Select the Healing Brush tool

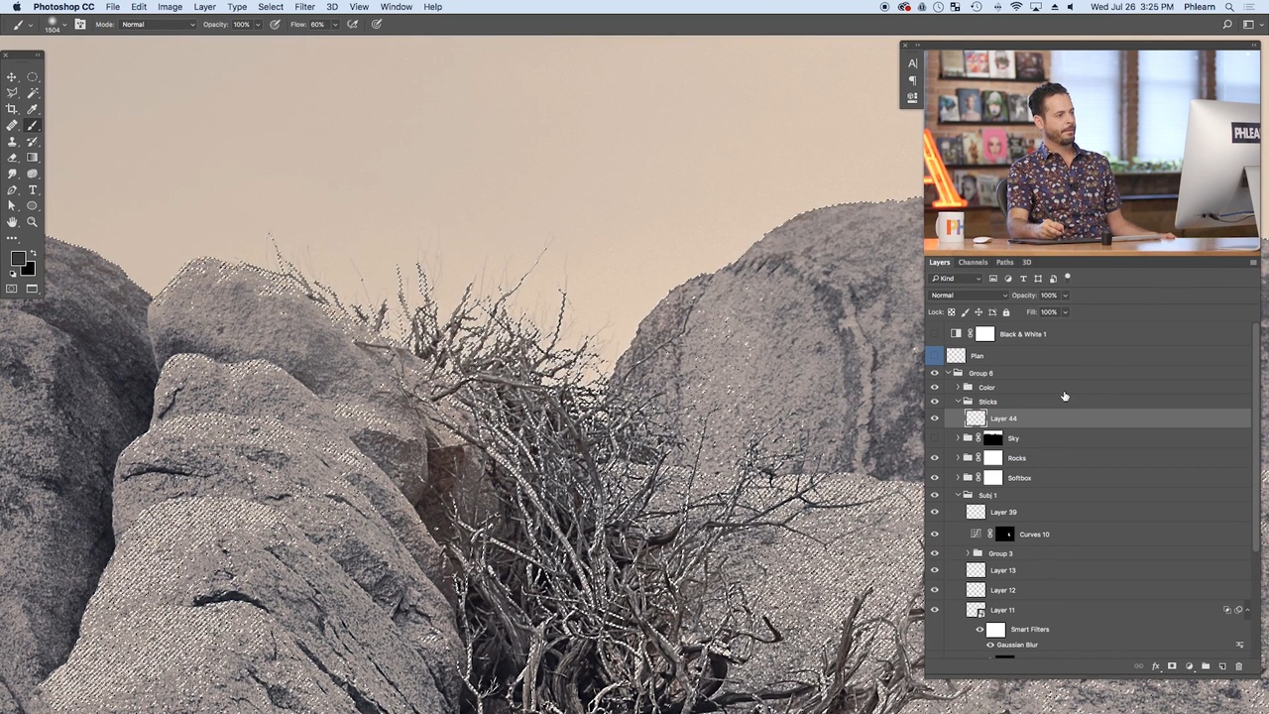[12, 125]
